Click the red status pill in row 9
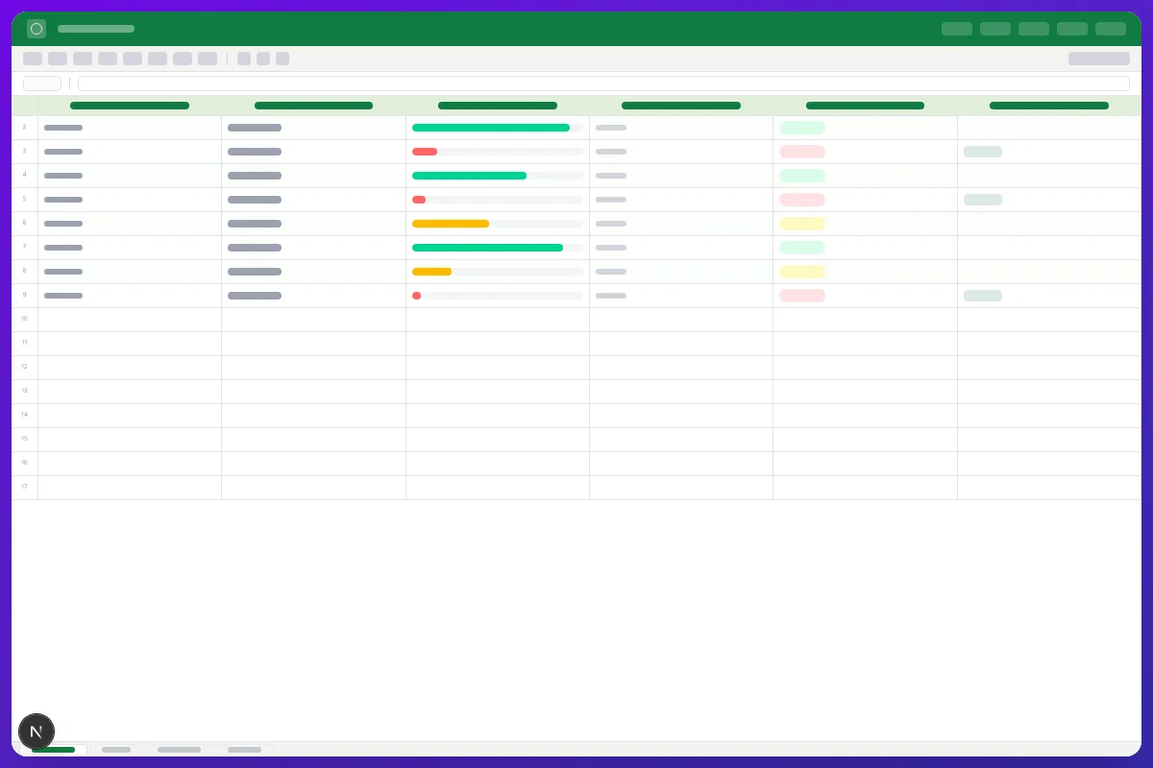1153x768 pixels. tap(802, 296)
